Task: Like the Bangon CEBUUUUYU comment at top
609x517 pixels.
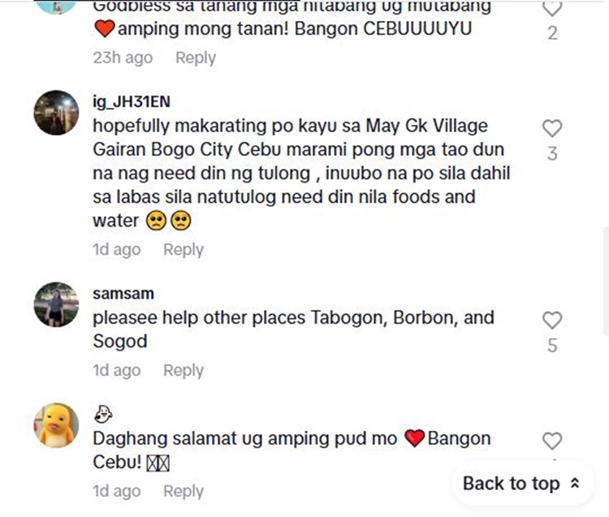Action: [552, 9]
